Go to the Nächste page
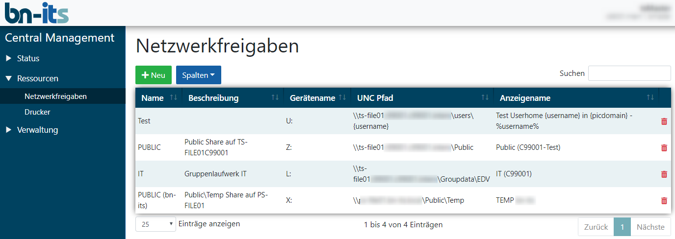 pyautogui.click(x=650, y=227)
